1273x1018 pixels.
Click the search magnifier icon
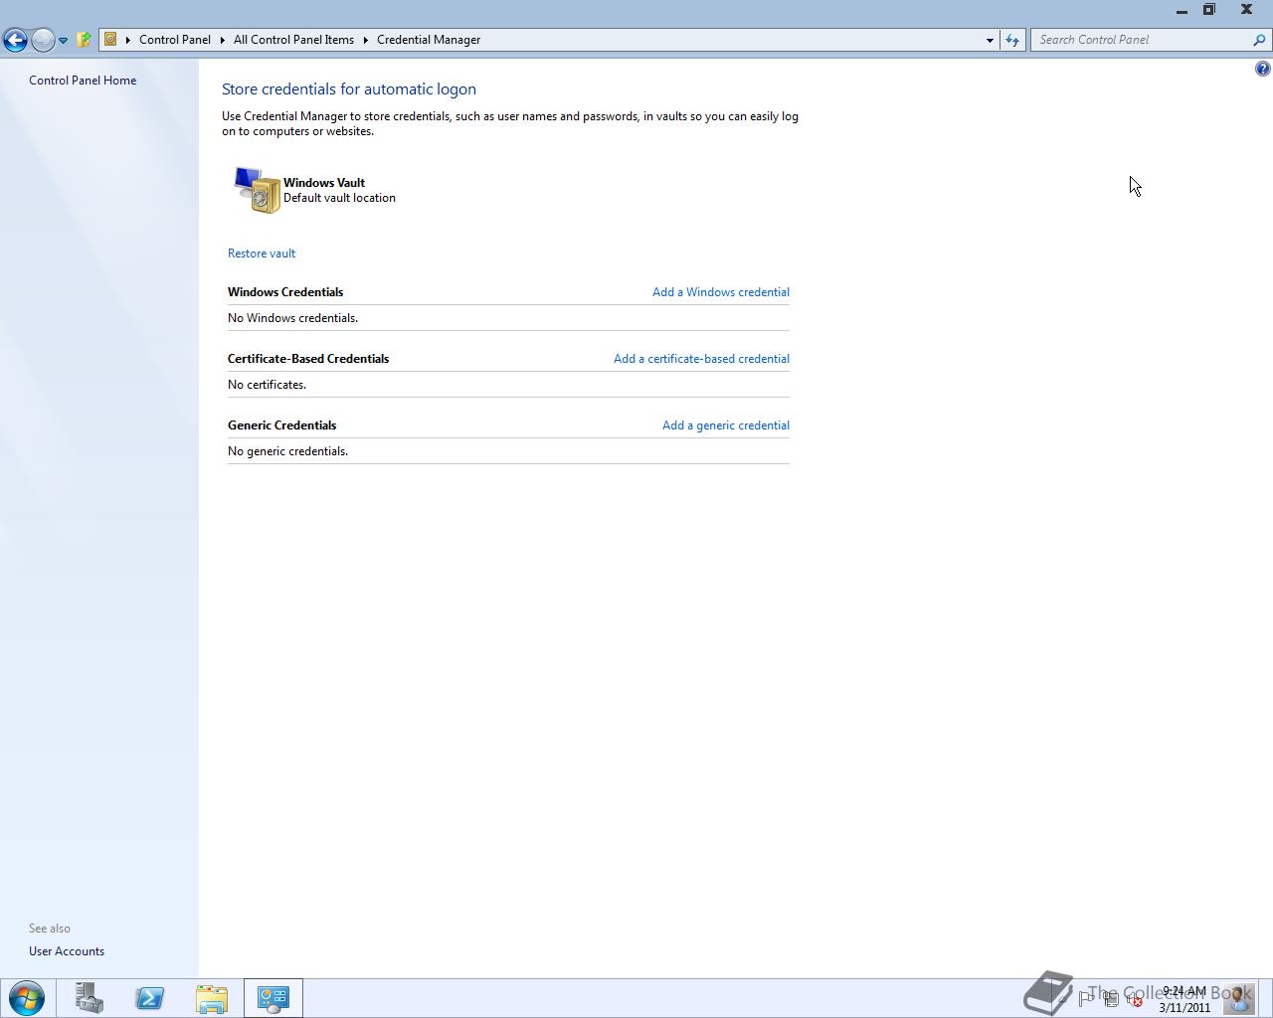[x=1260, y=40]
